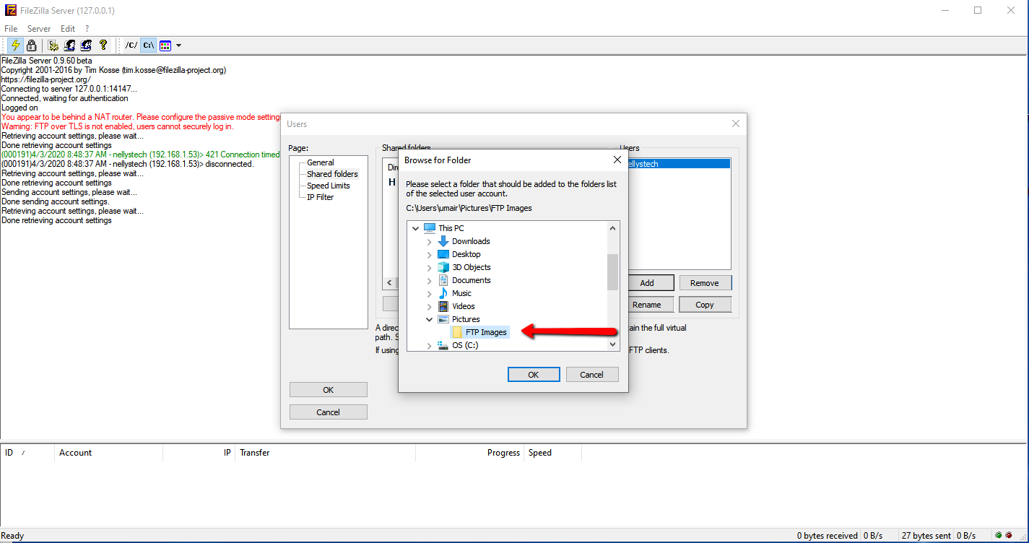
Task: Click the folder tree vertical scrollbar thumb
Action: pos(613,271)
